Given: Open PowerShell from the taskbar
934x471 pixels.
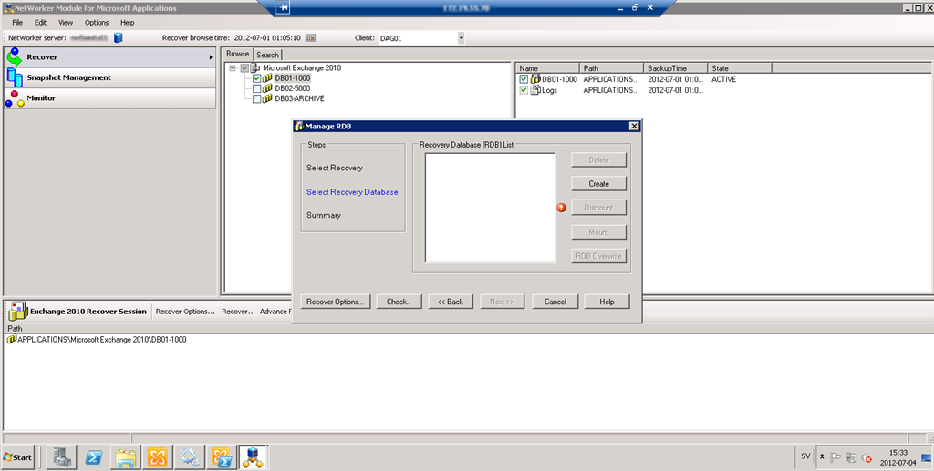Looking at the screenshot, I should tap(94, 457).
